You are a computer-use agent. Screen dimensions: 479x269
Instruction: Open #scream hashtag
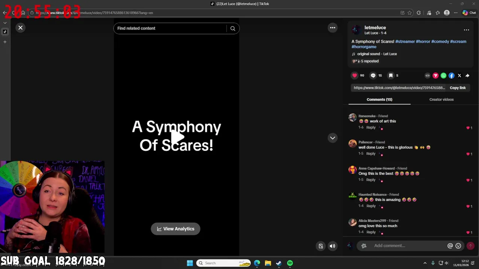tap(458, 41)
